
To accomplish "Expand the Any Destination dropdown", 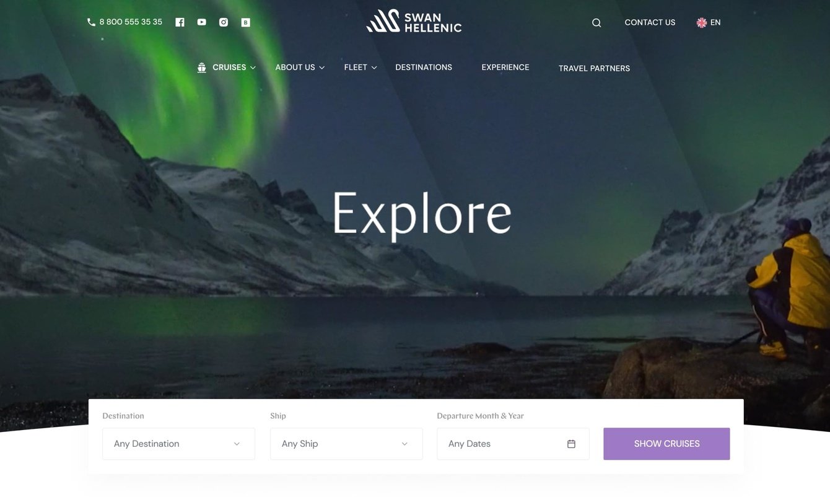I will (178, 444).
